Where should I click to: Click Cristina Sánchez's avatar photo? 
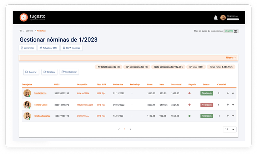pos(27,116)
